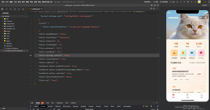Open the 文件 menu

point(7,2)
